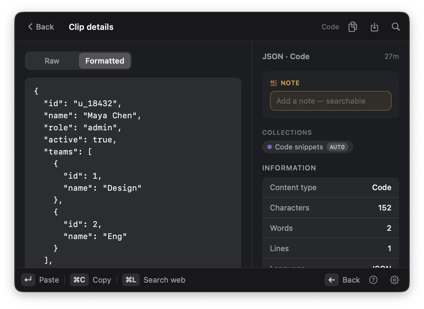Click the "active": true line

pos(80,140)
